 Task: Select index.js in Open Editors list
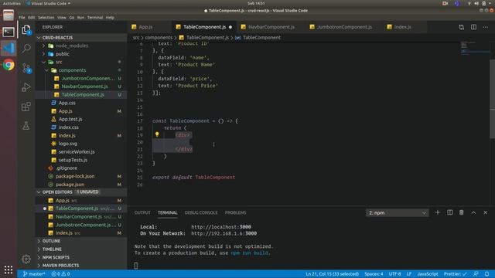[x=64, y=233]
